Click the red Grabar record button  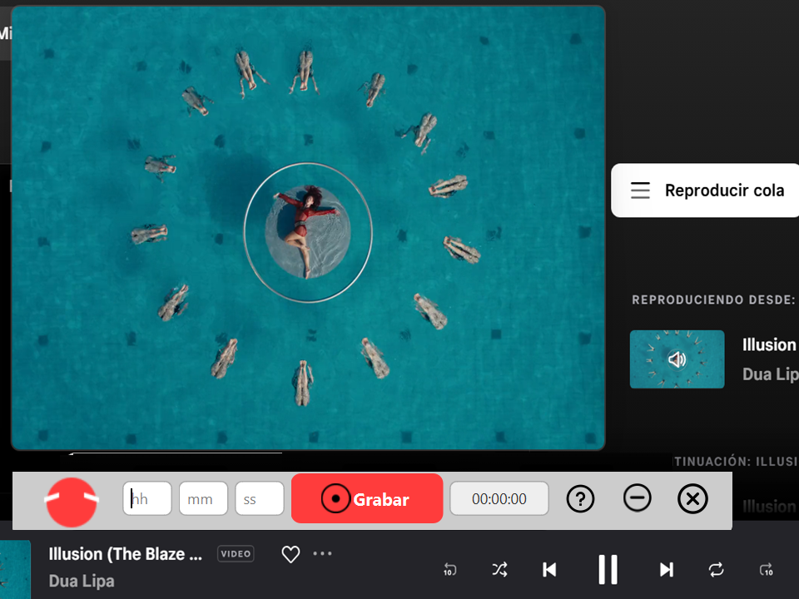tap(366, 499)
